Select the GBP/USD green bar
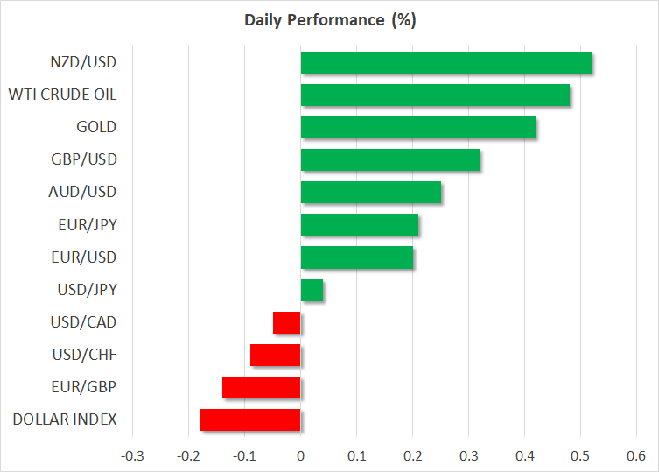659x472 pixels. coord(389,159)
